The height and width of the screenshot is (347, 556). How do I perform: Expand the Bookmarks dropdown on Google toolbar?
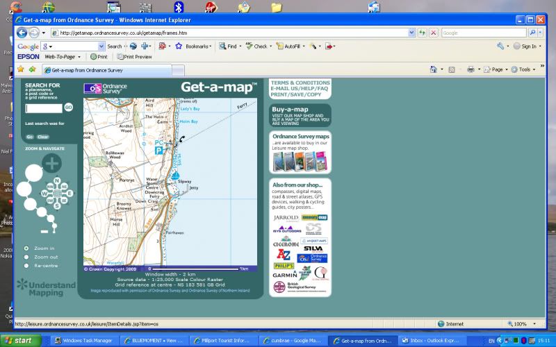[211, 46]
